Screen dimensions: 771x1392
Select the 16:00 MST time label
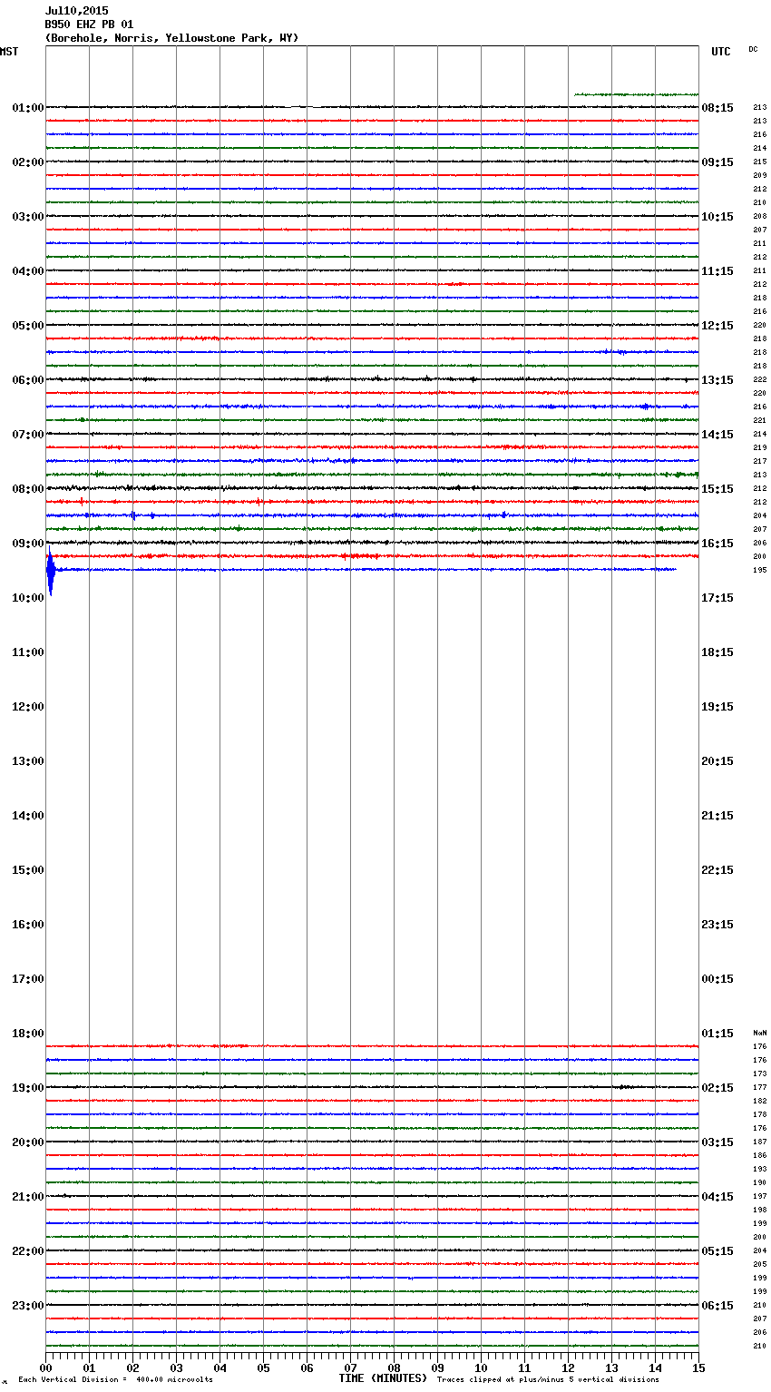click(x=28, y=925)
